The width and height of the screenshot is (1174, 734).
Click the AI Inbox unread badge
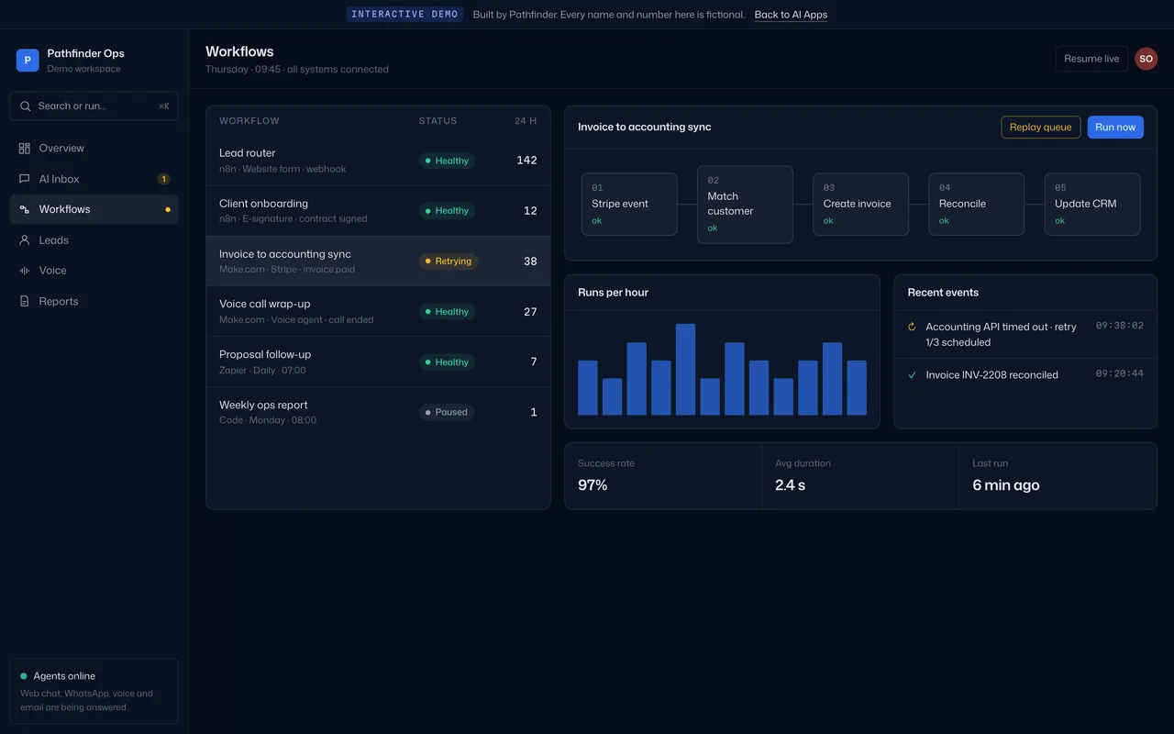[x=163, y=179]
